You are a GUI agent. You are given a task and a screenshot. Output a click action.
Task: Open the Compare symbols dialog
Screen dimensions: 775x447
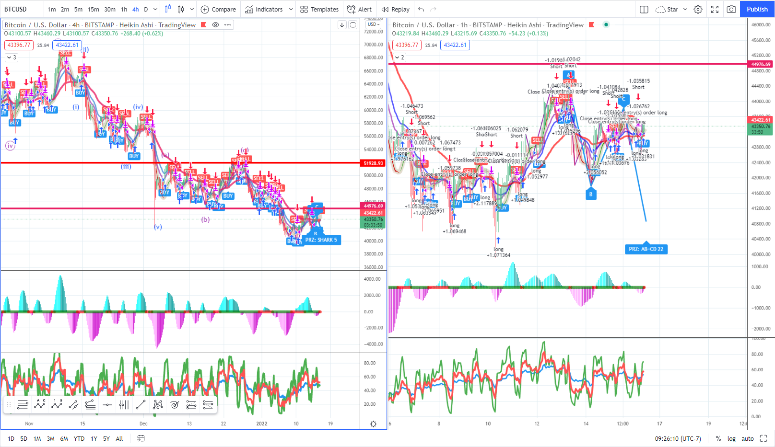coord(218,9)
